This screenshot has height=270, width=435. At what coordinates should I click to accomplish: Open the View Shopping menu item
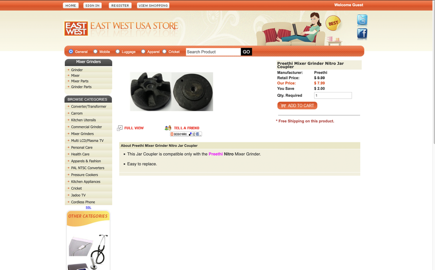[153, 5]
